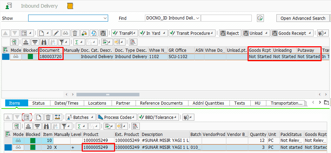Screen dimensions: 331x153
Task: Click the pencil edit icon in header toolbar
Action: click(x=56, y=33)
